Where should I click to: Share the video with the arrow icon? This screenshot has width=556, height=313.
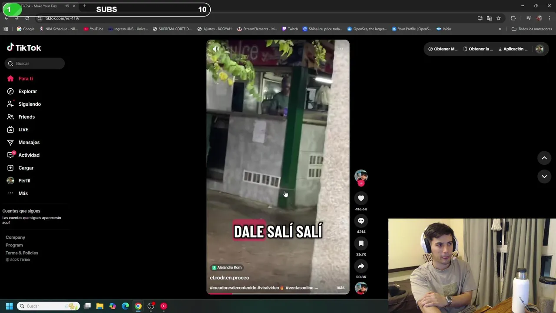coord(361,266)
